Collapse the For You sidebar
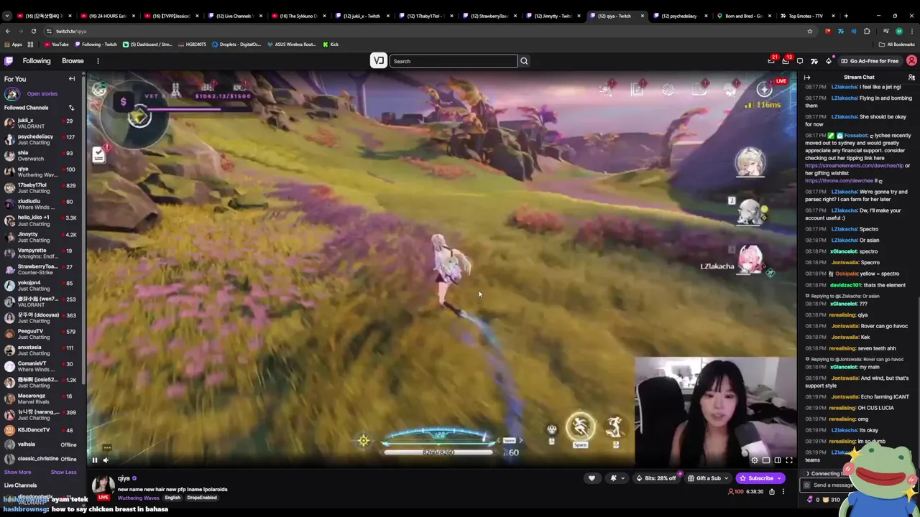This screenshot has width=920, height=517. point(72,79)
